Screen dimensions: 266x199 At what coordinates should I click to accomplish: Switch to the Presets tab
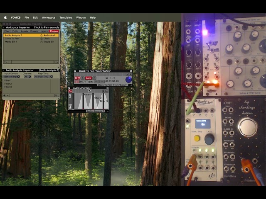point(34,31)
